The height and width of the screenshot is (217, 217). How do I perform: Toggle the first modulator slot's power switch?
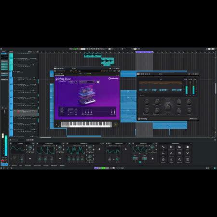tap(11, 143)
